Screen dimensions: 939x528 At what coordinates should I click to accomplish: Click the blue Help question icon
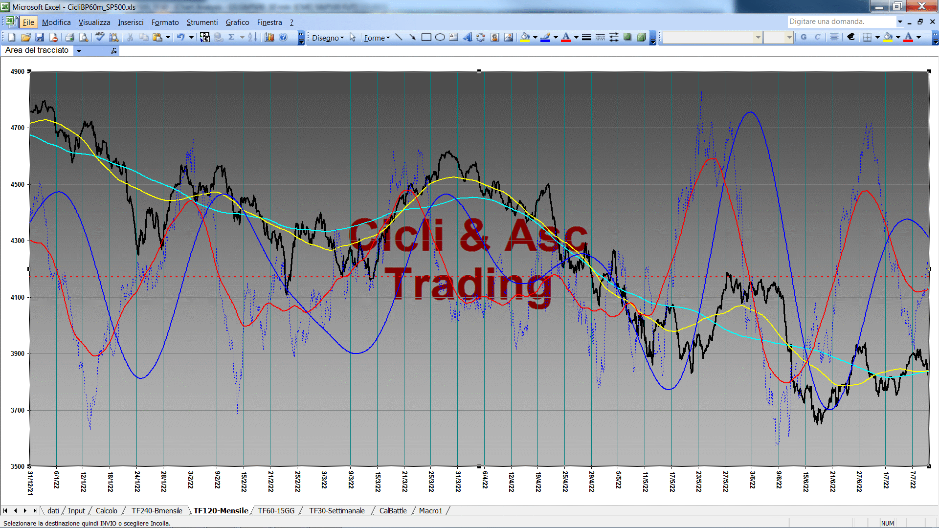(x=283, y=37)
